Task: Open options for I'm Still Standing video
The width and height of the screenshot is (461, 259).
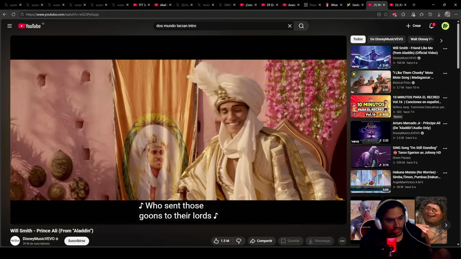Action: [x=445, y=148]
